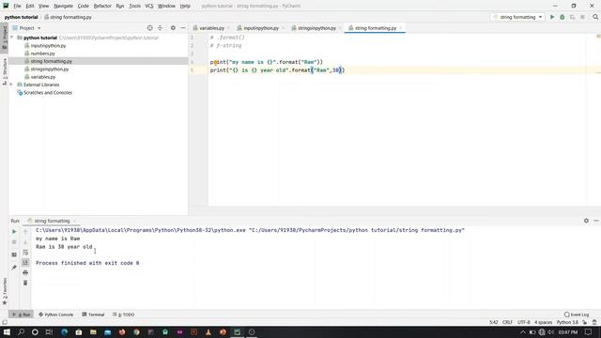Click the stop icon in top toolbar
Image resolution: width=601 pixels, height=338 pixels.
582,17
